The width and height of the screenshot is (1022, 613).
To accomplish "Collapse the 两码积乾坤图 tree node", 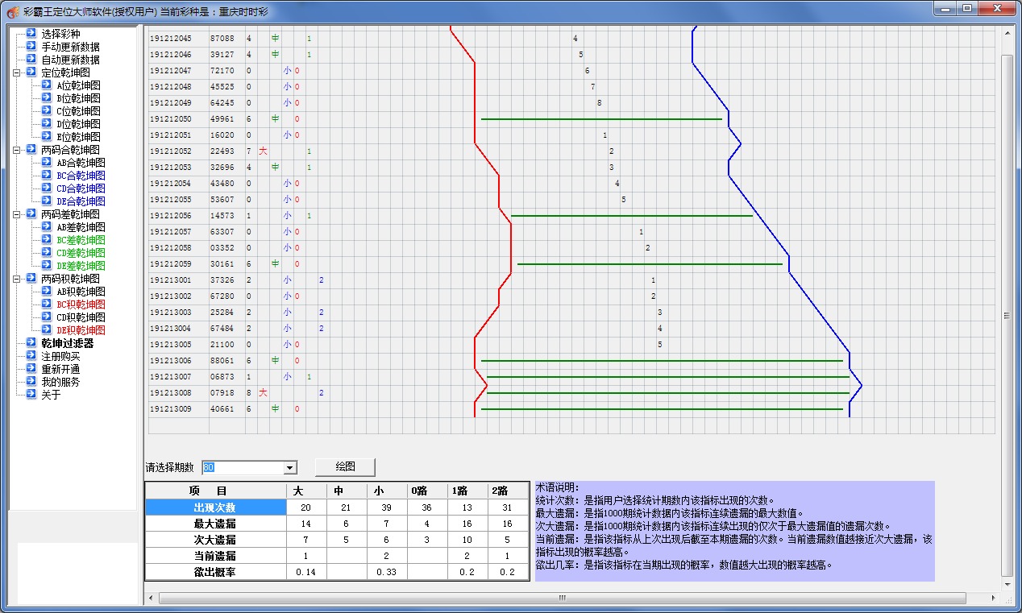I will pos(17,279).
